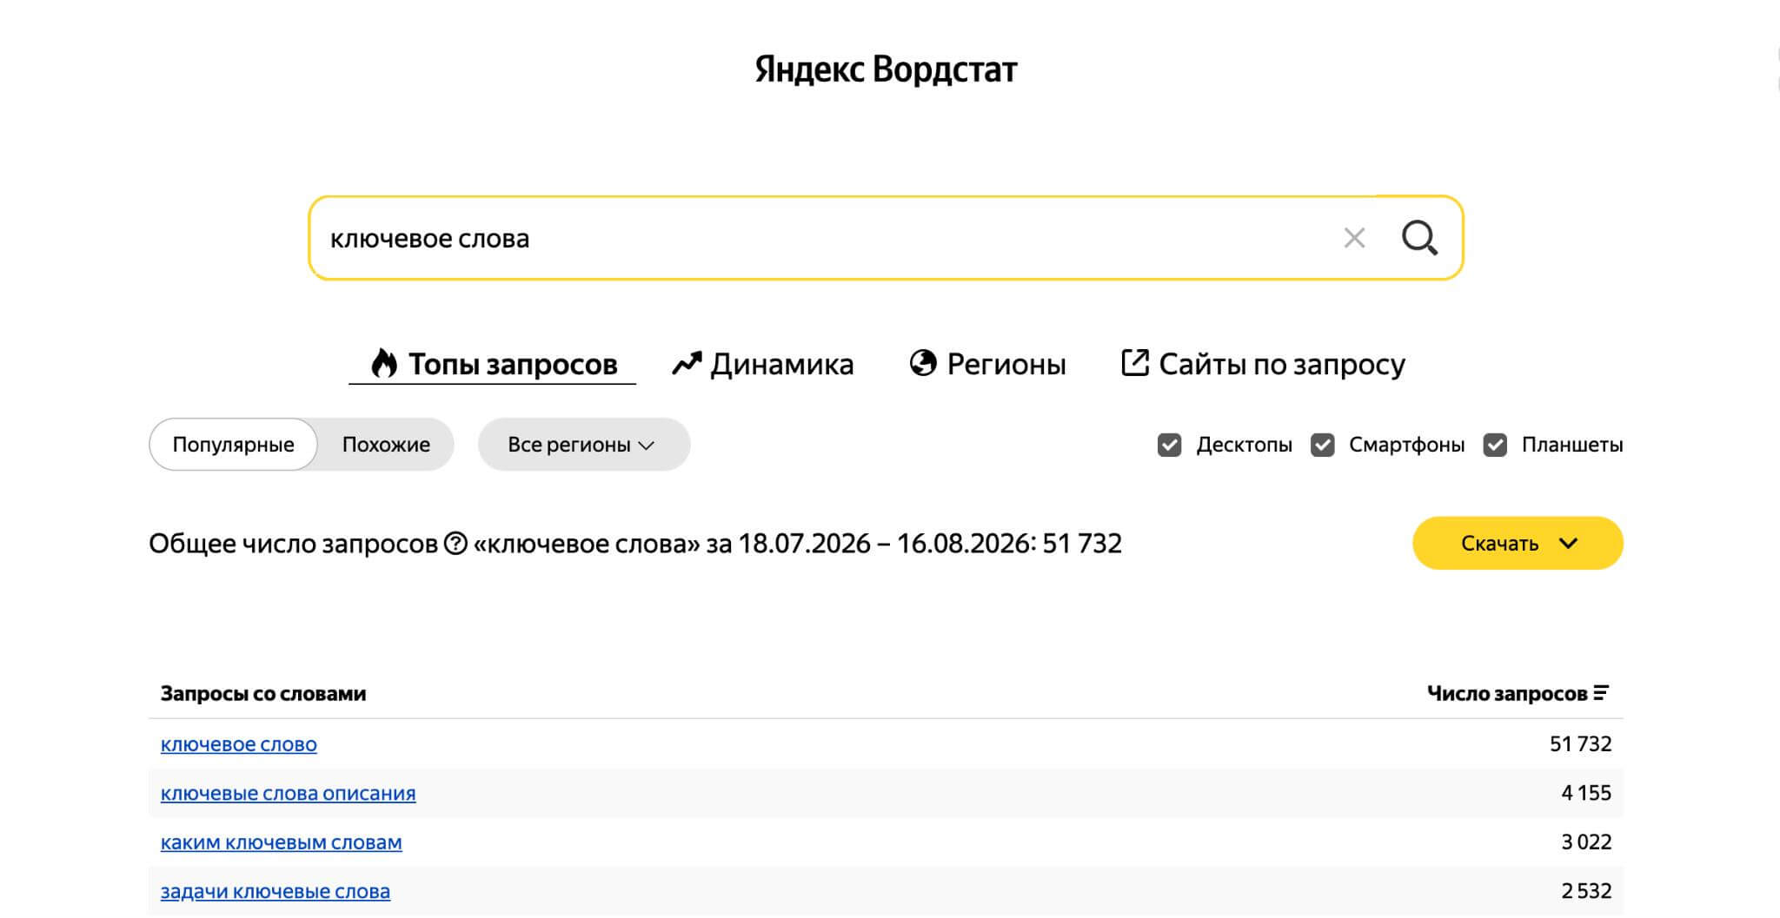Click the globe icon of Регионы
Screen dimensions: 1780x918
point(923,363)
